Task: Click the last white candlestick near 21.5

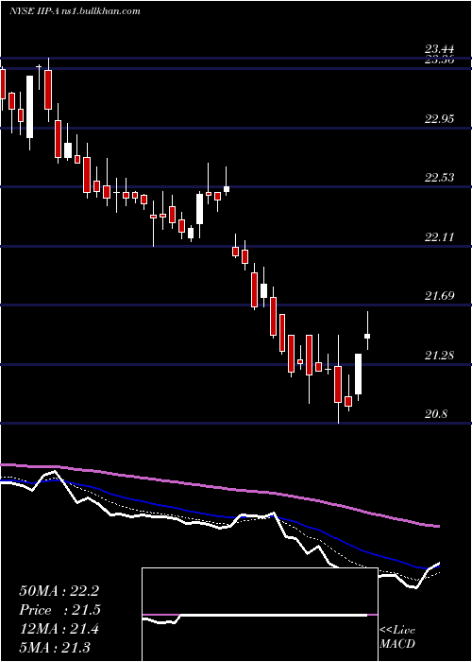Action: (x=367, y=336)
